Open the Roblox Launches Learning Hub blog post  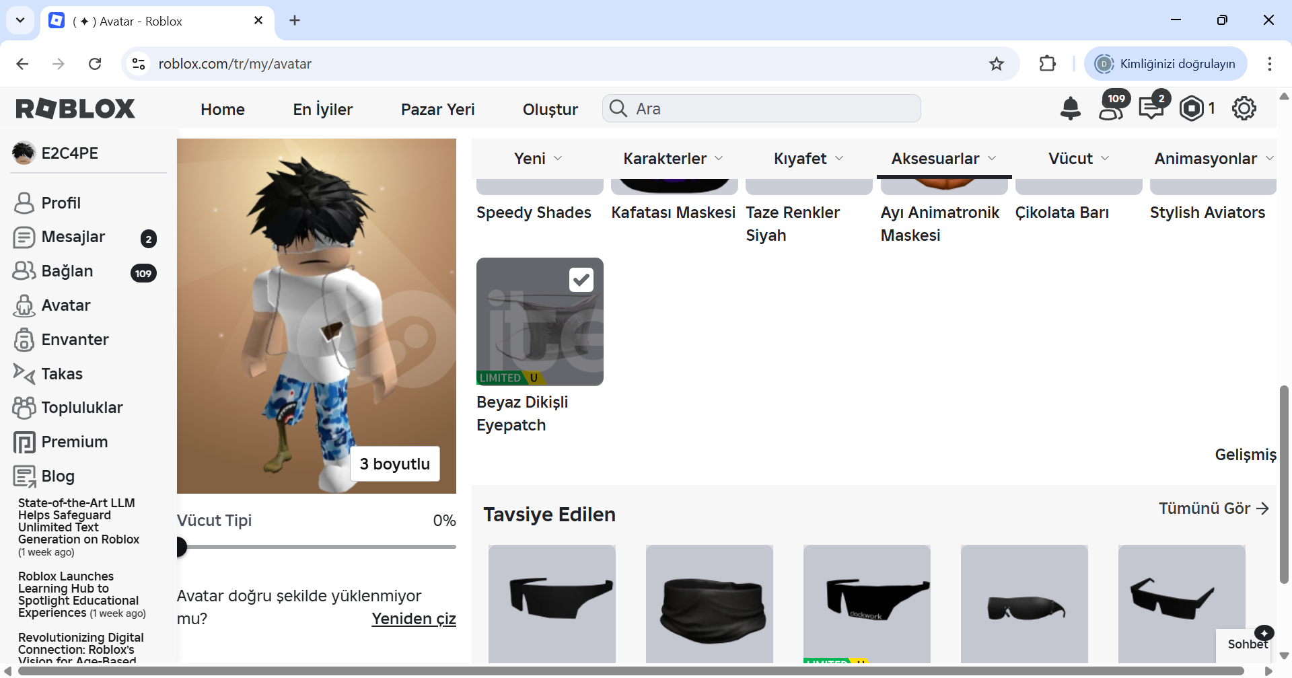tap(81, 595)
